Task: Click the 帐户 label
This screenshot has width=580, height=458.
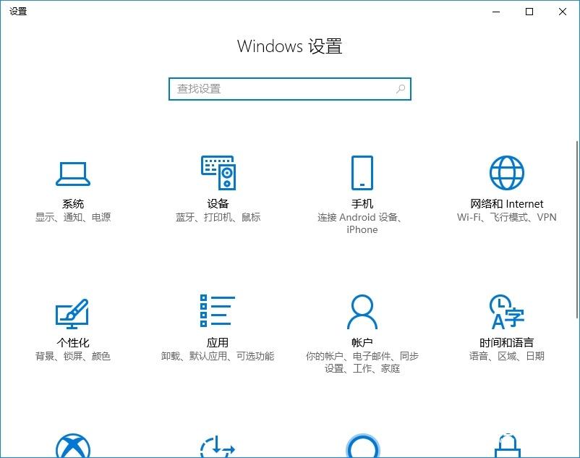Action: pyautogui.click(x=362, y=342)
